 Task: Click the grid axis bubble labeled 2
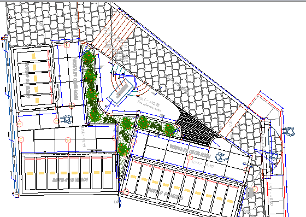(x=255, y=189)
